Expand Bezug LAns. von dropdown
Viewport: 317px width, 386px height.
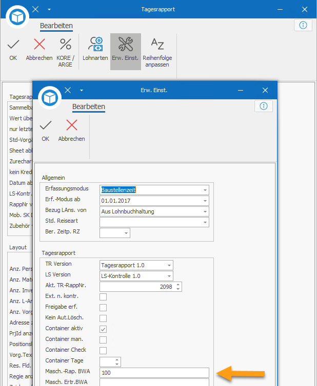[205, 212]
